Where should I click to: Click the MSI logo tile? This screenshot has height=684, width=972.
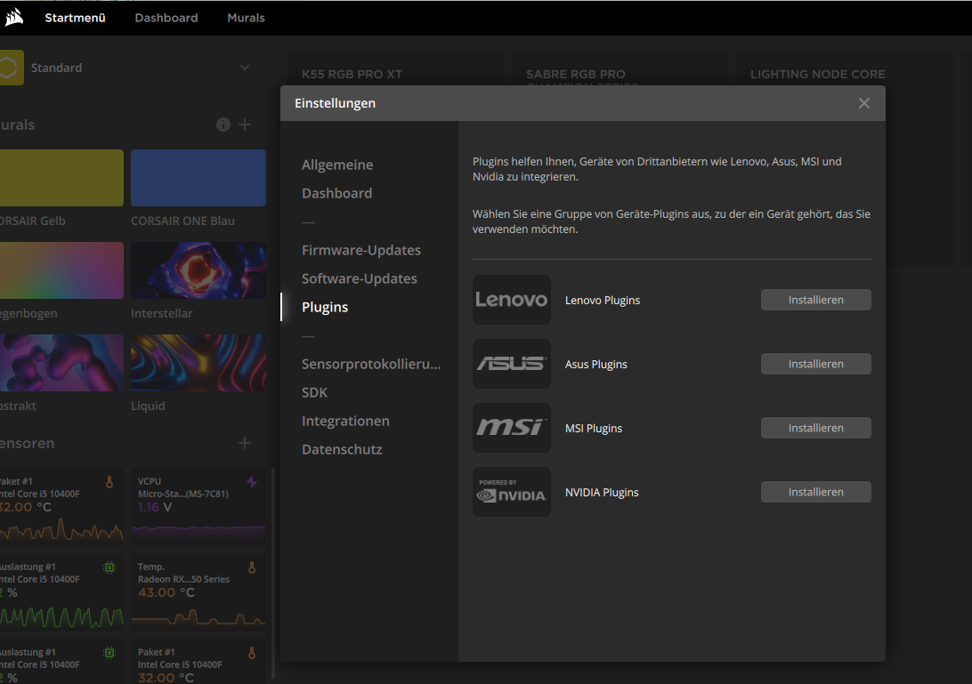click(x=512, y=428)
